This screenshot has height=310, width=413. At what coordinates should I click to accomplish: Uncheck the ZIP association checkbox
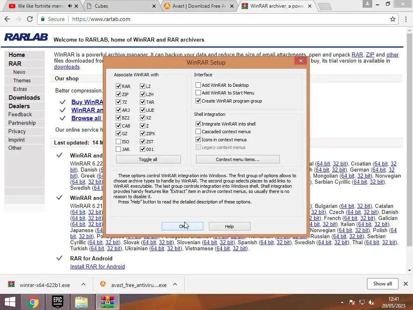pyautogui.click(x=118, y=94)
